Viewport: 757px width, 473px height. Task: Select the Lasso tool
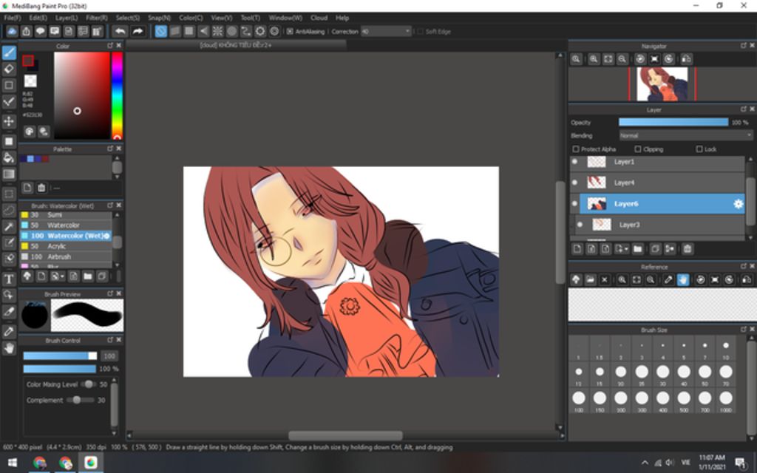pos(9,211)
